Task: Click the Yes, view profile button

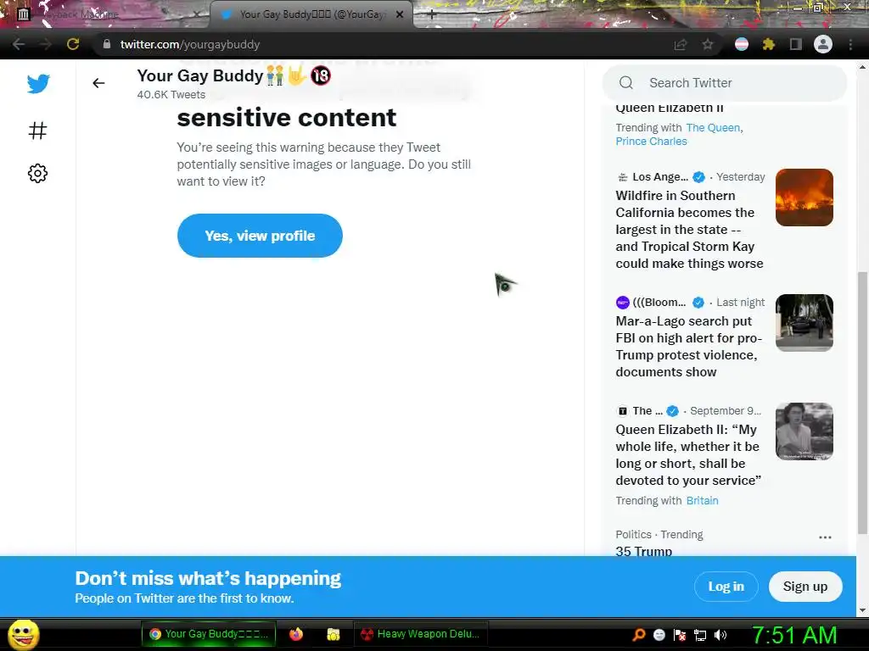Action: (x=260, y=236)
